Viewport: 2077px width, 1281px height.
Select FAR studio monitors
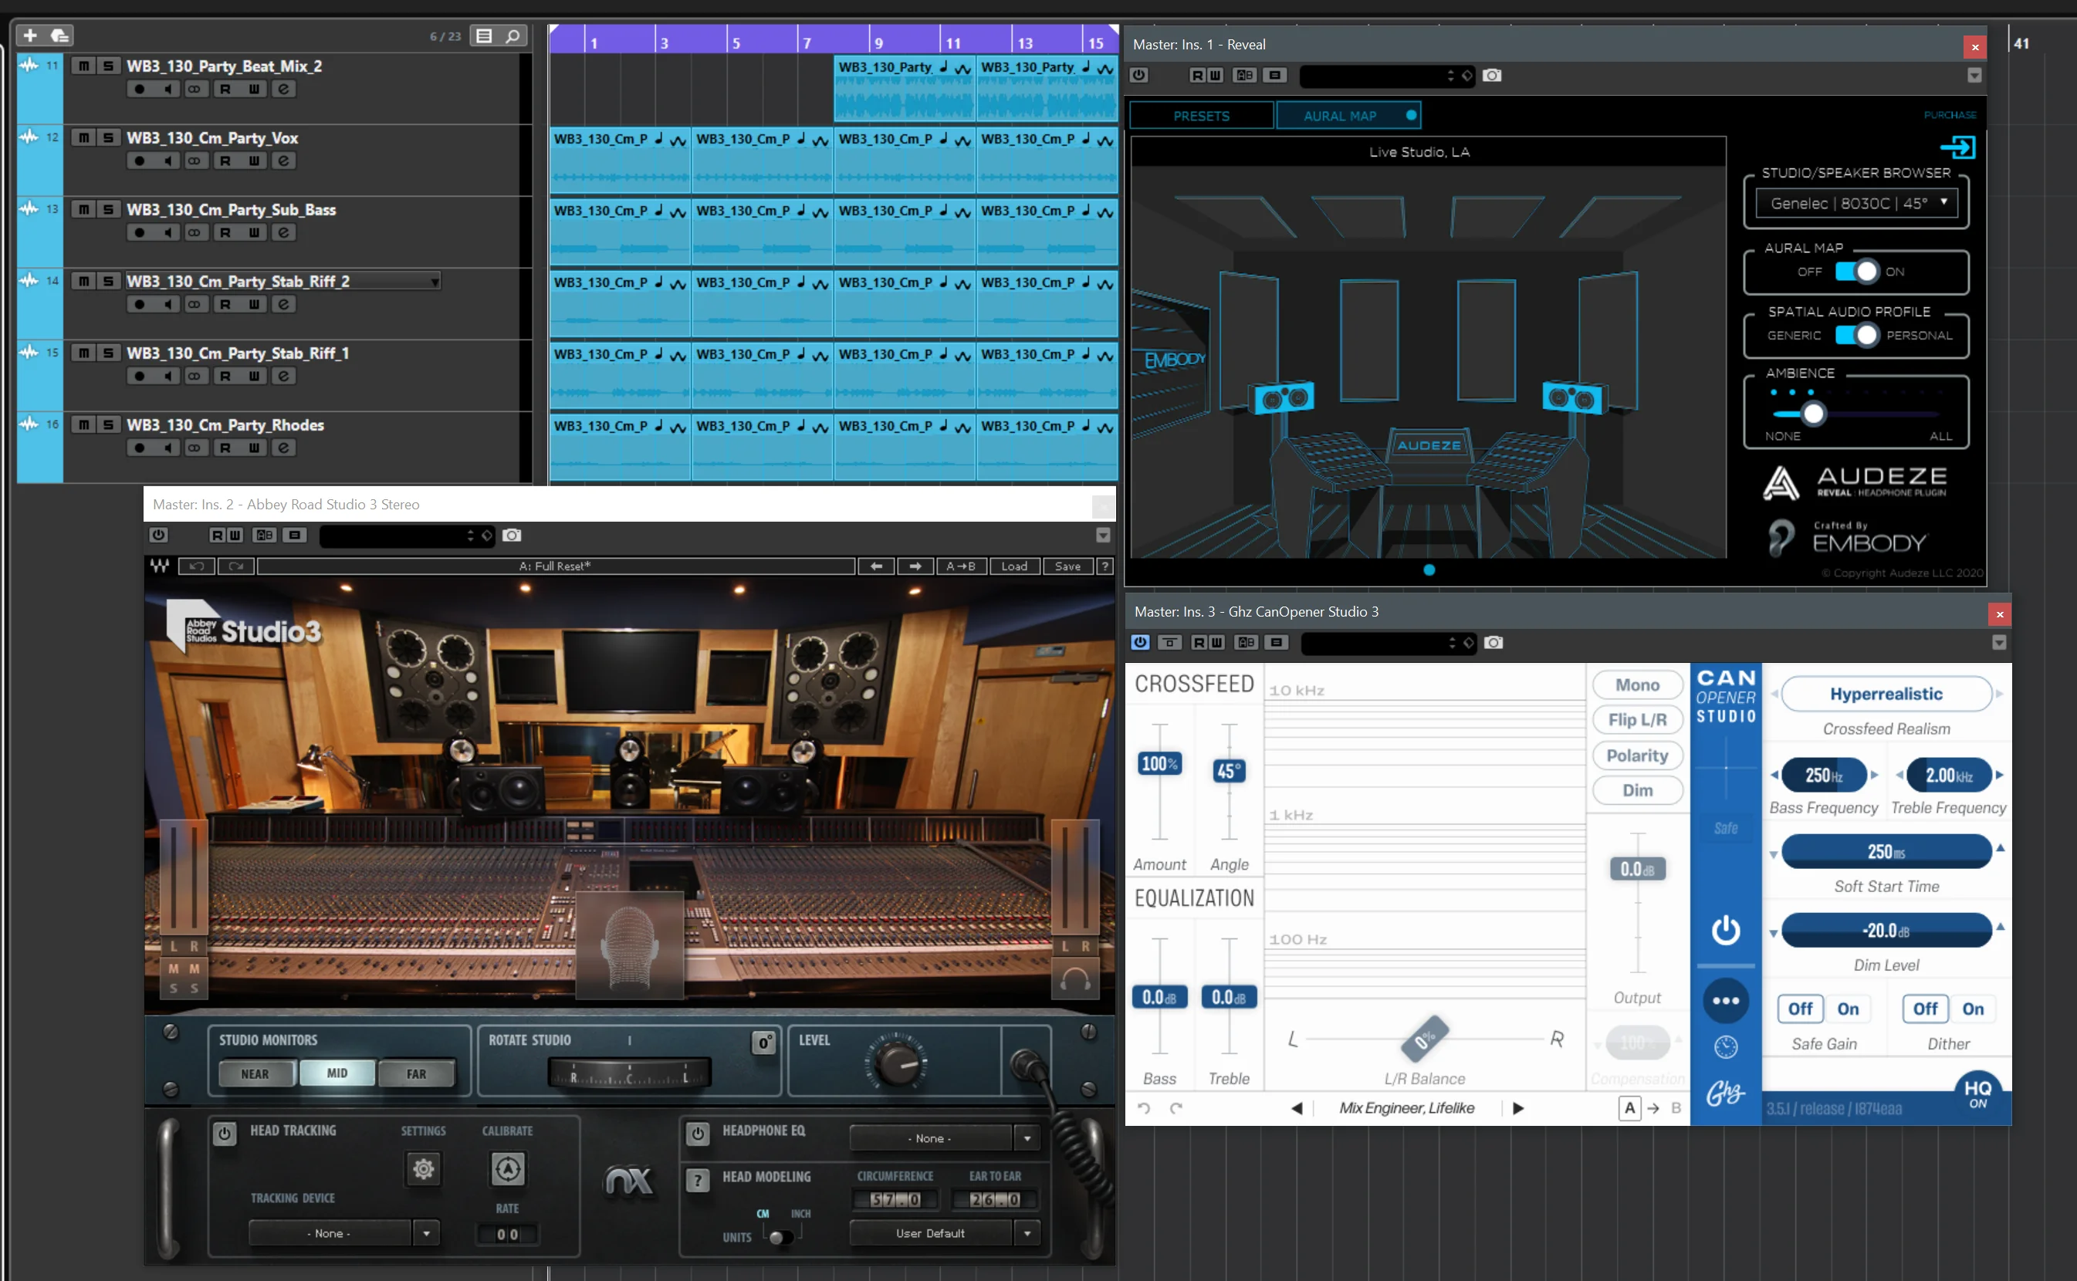[416, 1073]
